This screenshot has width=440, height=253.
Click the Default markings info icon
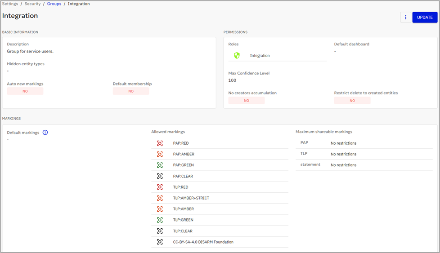(x=45, y=133)
